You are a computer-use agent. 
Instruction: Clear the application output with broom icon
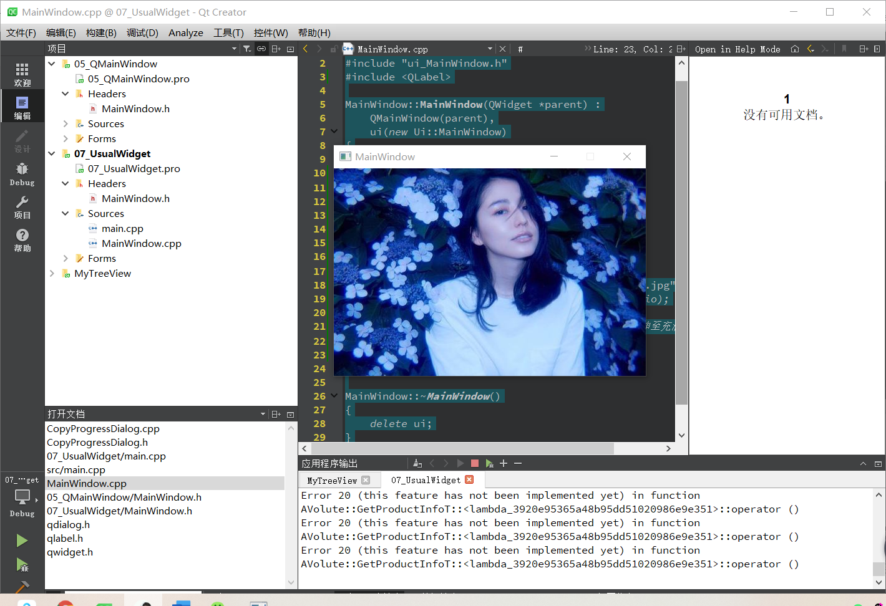[417, 463]
